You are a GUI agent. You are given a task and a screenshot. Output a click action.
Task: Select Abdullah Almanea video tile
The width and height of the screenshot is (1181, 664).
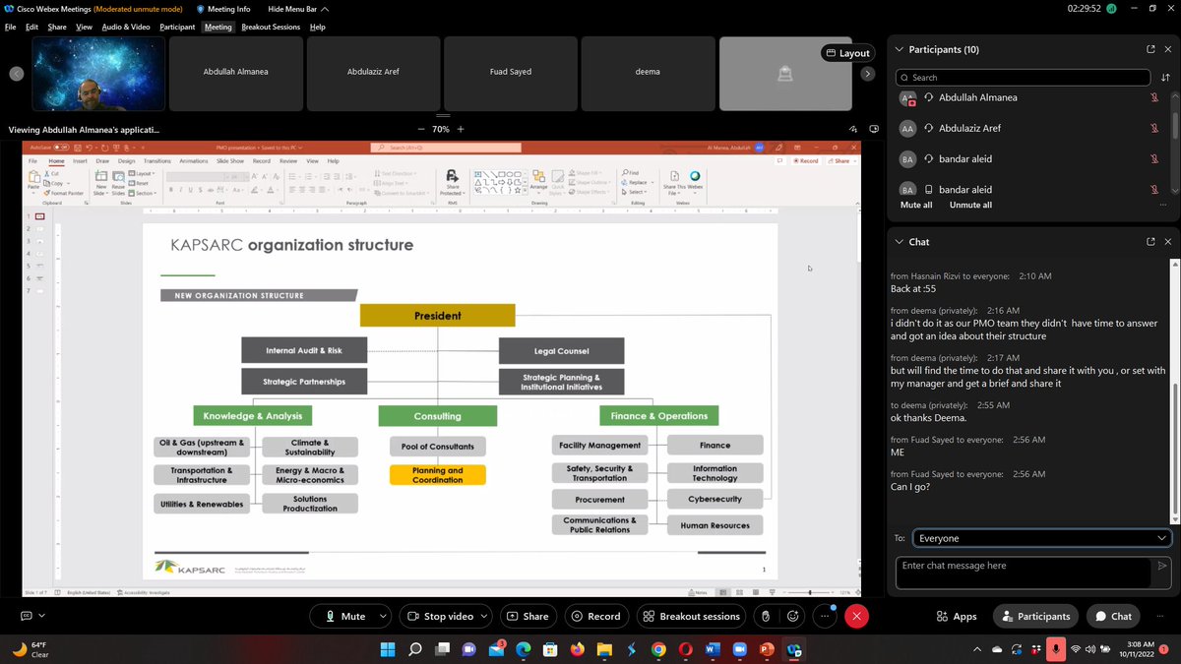[235, 74]
